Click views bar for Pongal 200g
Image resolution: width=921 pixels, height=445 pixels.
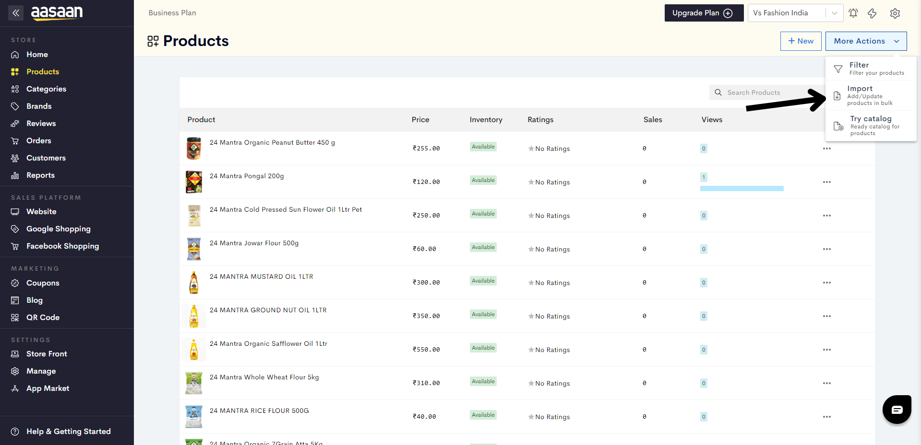click(x=742, y=189)
